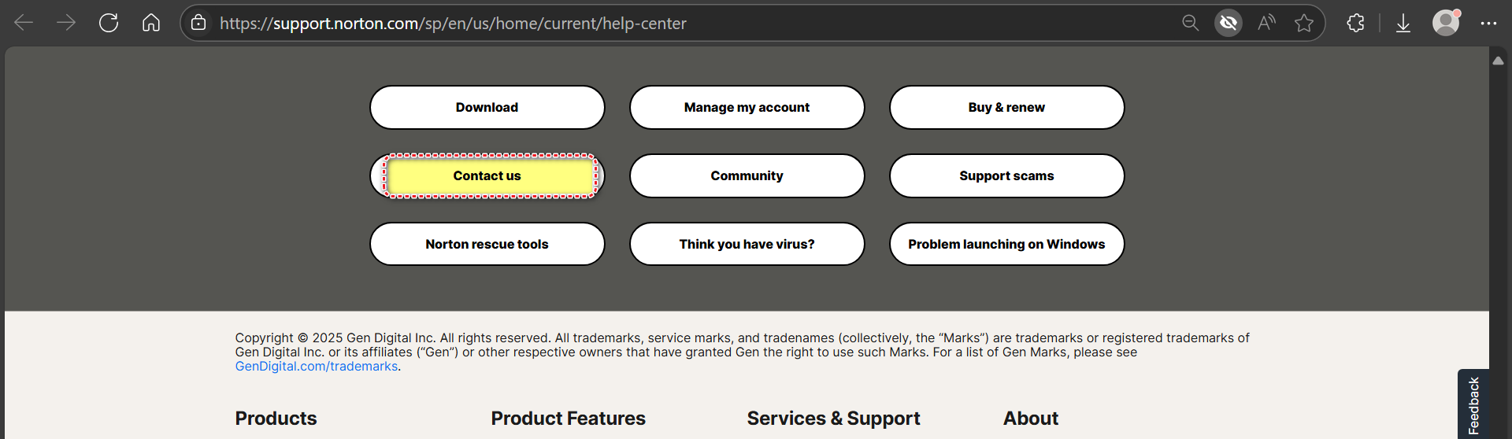Show the Downloads panel
The height and width of the screenshot is (439, 1512).
1403,23
